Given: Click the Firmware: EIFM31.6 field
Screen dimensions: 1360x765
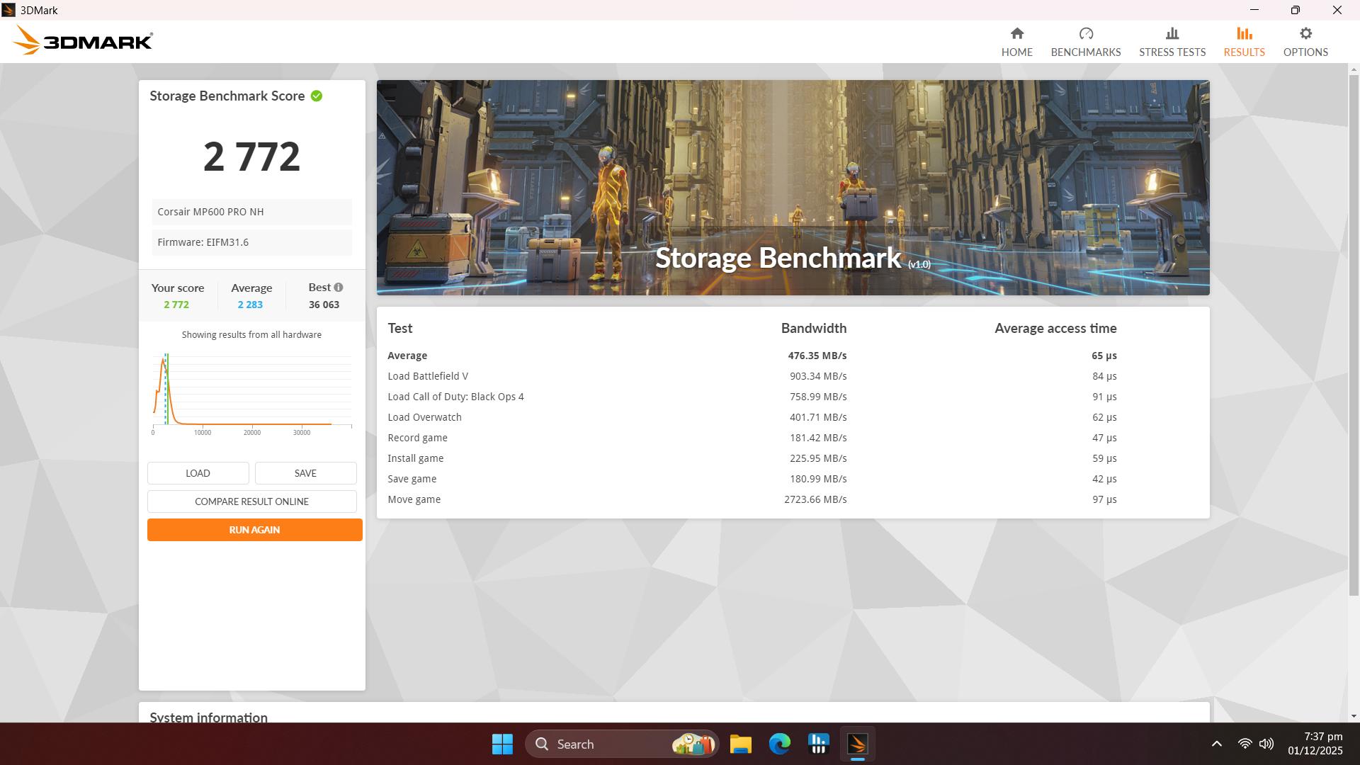Looking at the screenshot, I should [x=251, y=242].
